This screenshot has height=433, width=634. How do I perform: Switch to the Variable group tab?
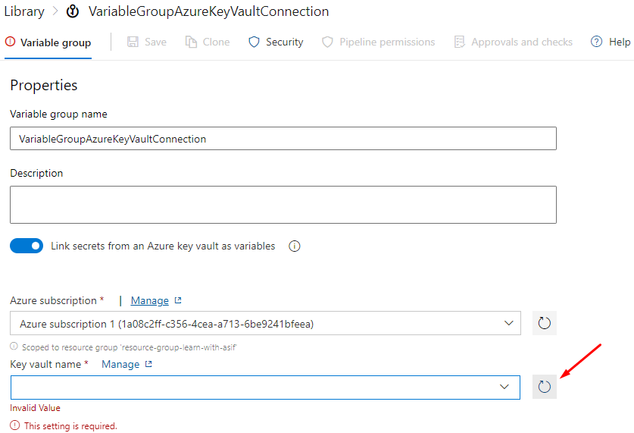pyautogui.click(x=48, y=42)
